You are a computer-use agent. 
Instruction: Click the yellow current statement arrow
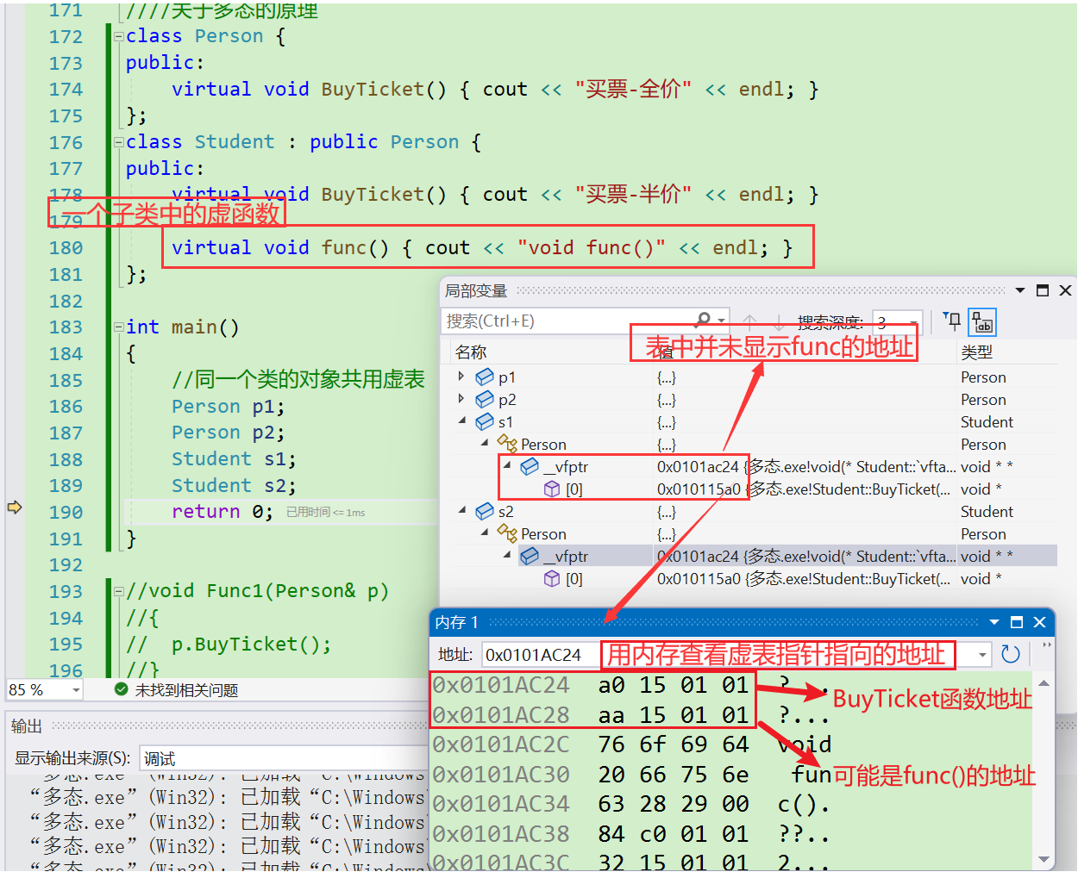point(15,507)
